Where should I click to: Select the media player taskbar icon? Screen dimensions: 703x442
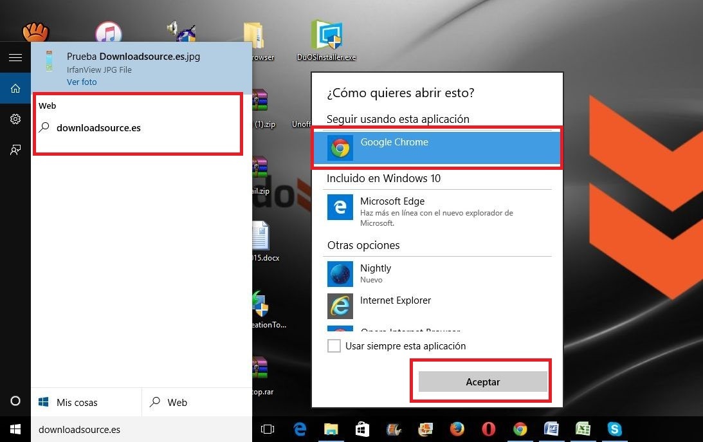394,429
